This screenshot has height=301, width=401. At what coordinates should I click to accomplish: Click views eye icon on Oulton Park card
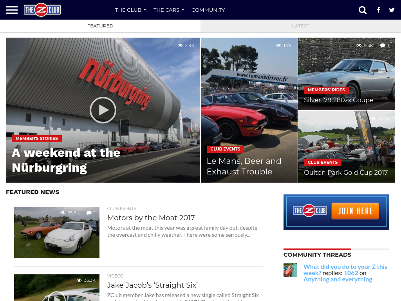(x=373, y=118)
